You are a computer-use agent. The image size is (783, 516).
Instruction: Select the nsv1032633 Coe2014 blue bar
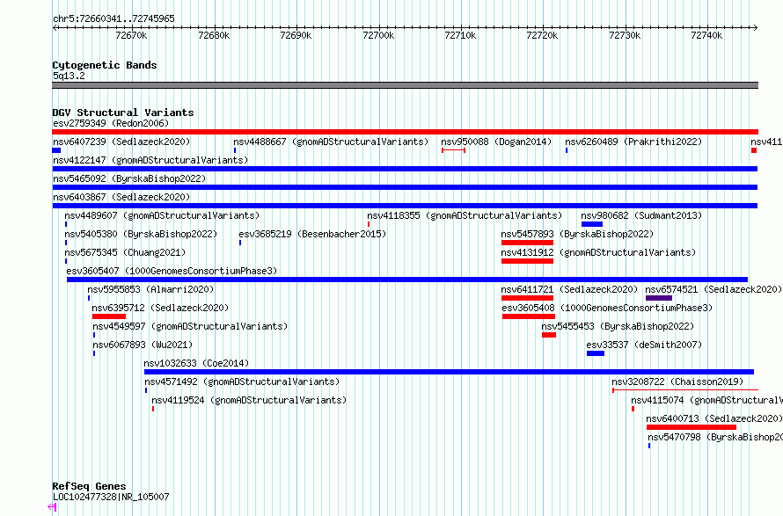tap(449, 372)
